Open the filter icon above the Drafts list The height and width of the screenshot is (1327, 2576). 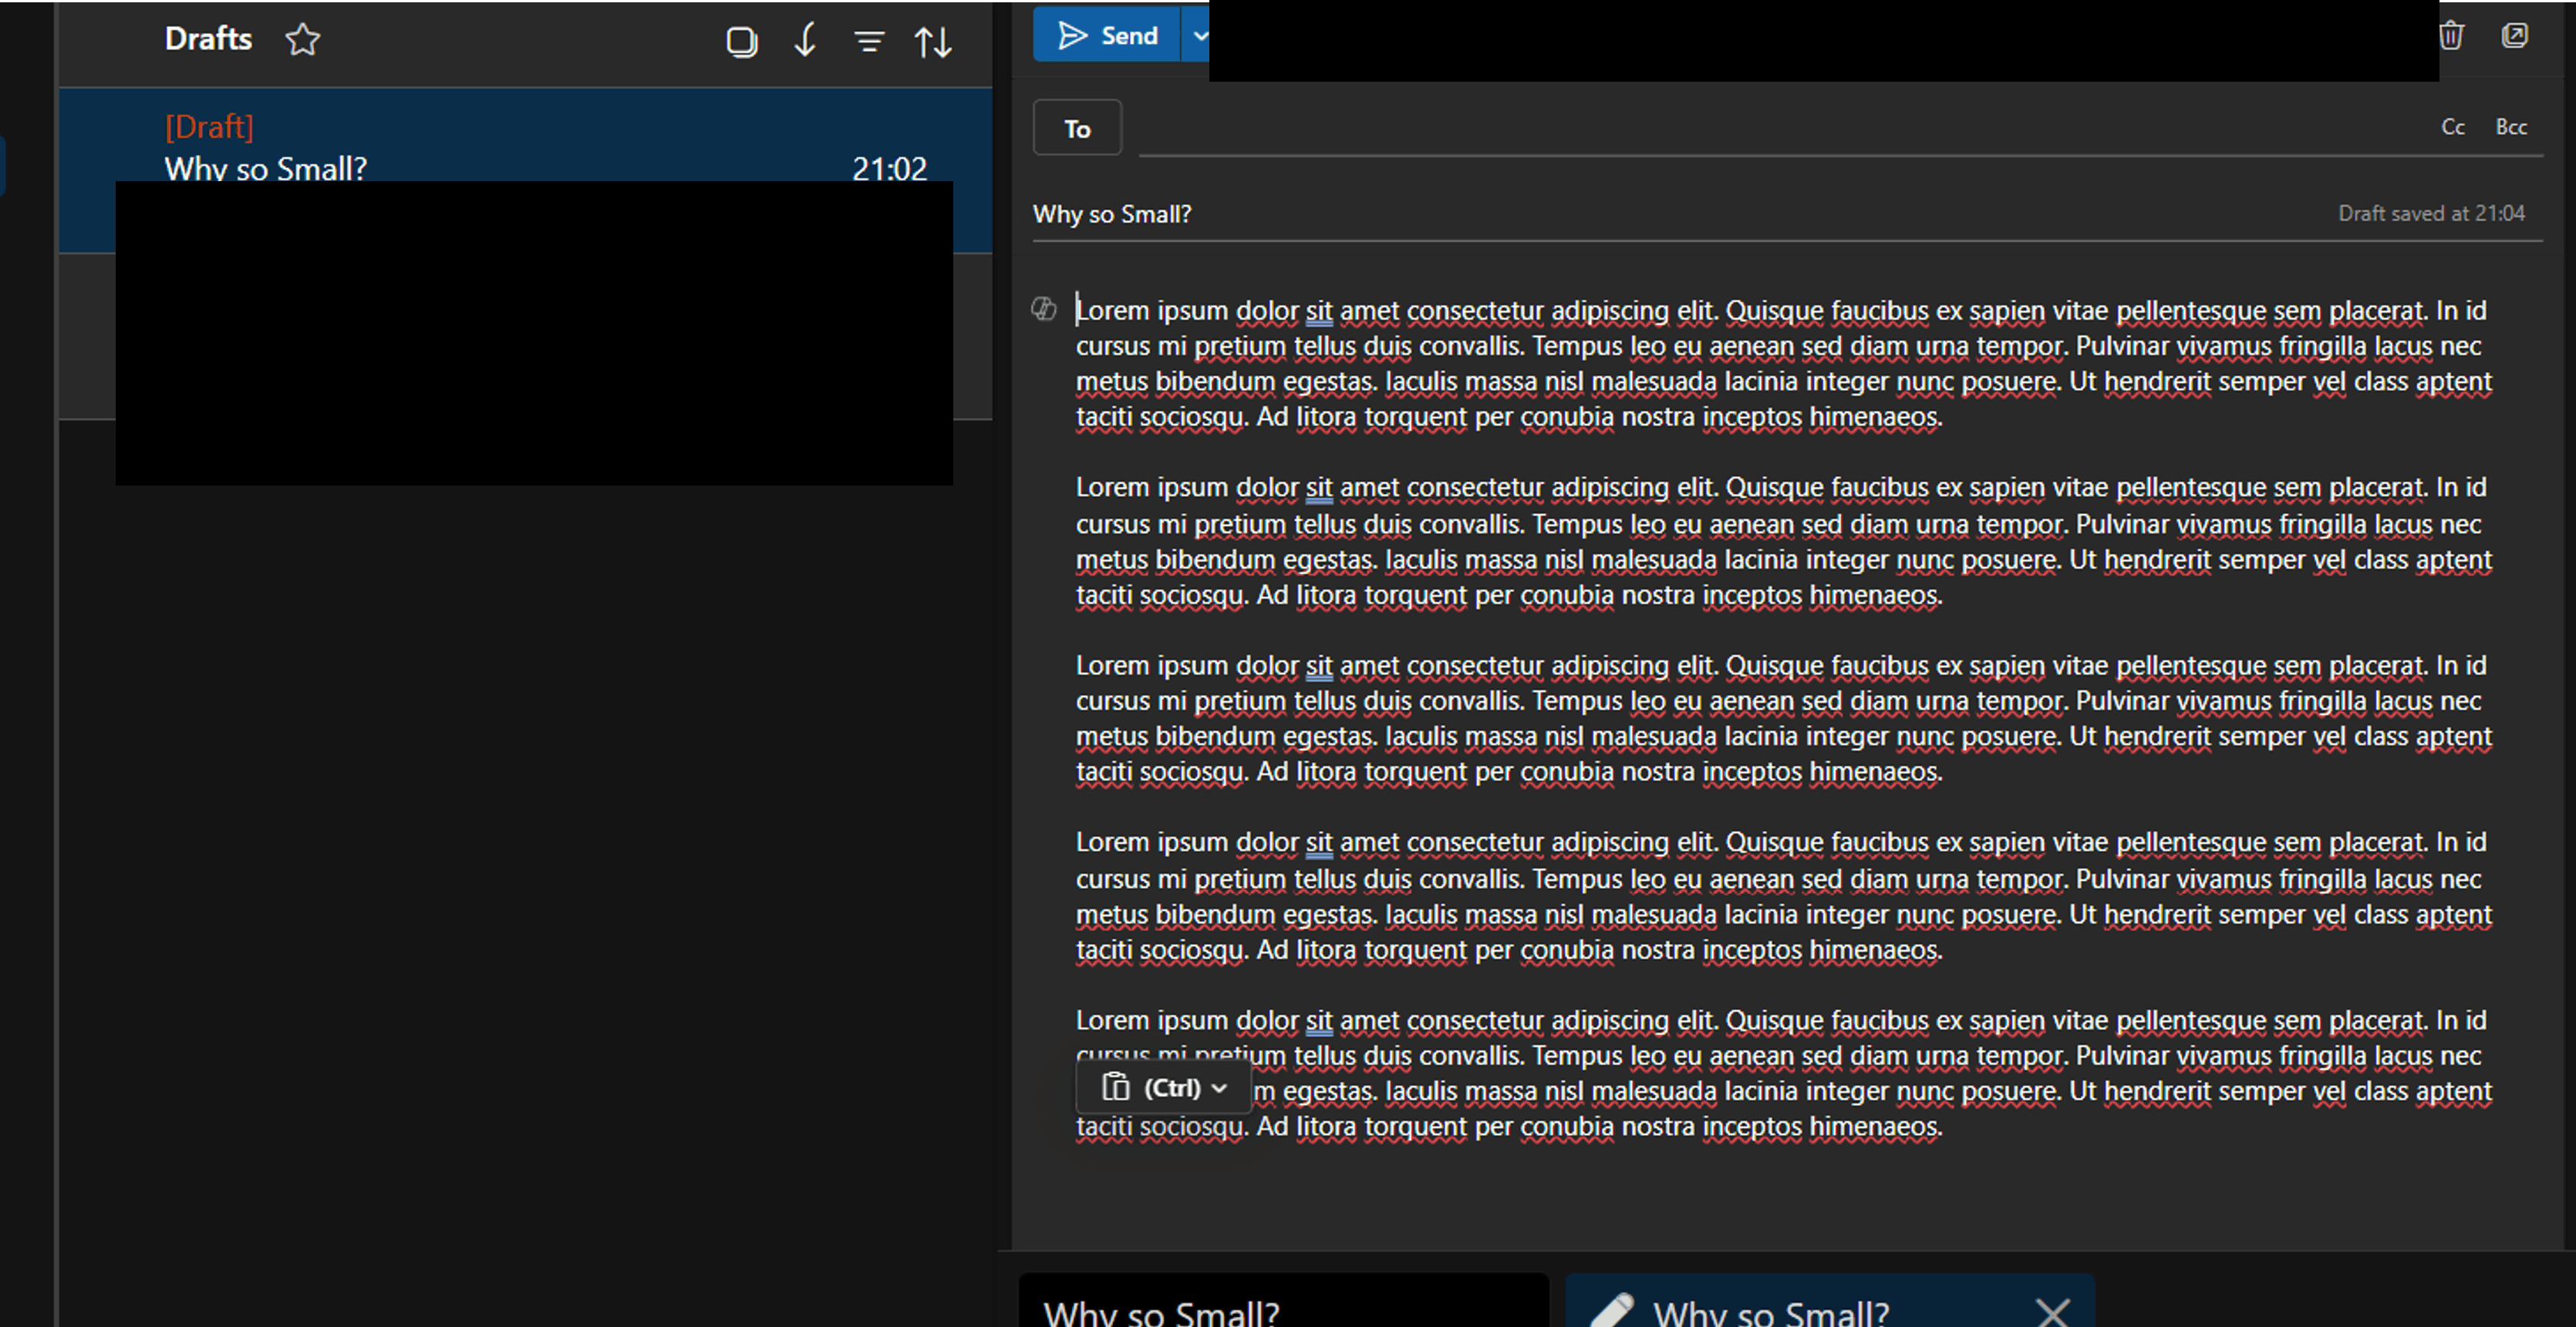[x=868, y=42]
